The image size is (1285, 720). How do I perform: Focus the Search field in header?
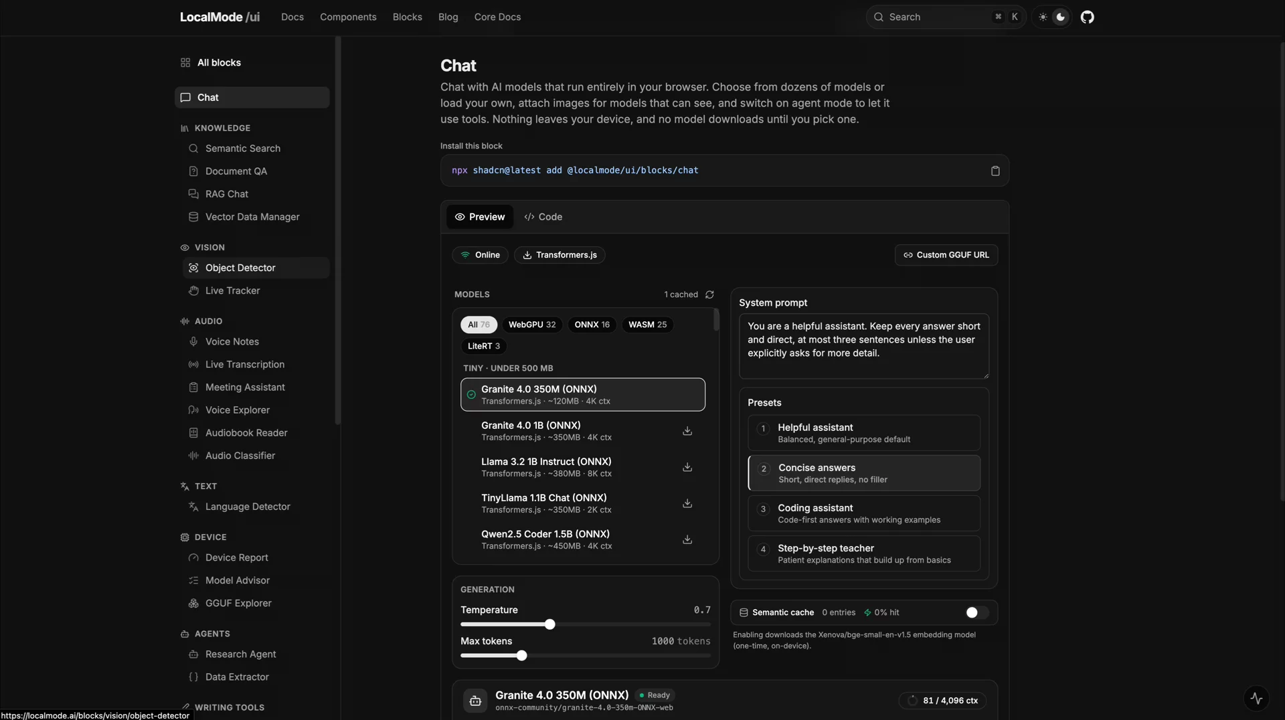tap(946, 17)
